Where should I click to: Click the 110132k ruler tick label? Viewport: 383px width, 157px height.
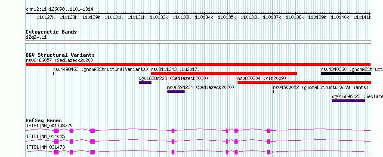pos(159,18)
